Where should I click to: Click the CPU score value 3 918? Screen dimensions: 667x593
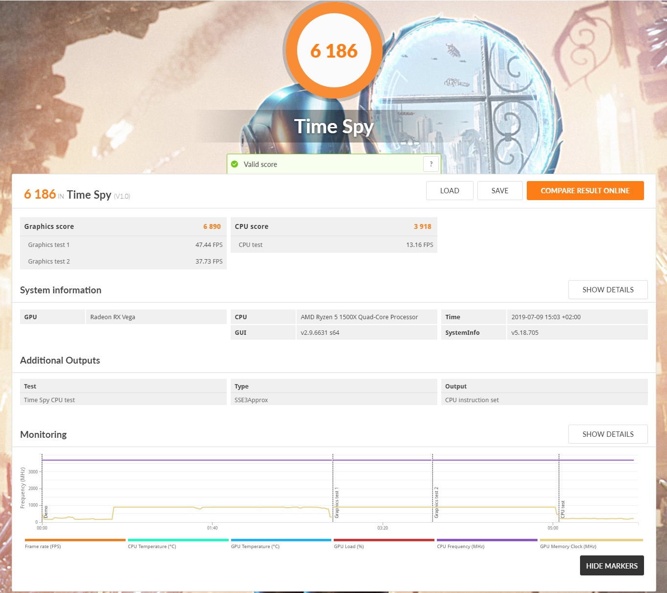pyautogui.click(x=423, y=226)
